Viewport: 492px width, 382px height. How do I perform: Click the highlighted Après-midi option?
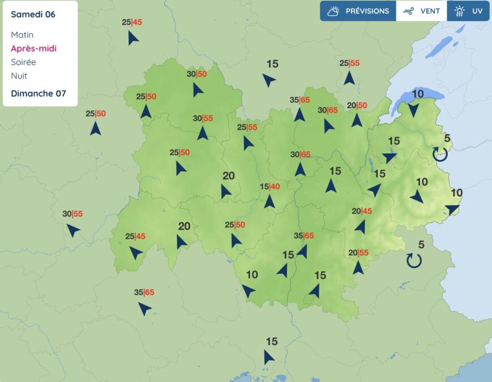point(33,49)
